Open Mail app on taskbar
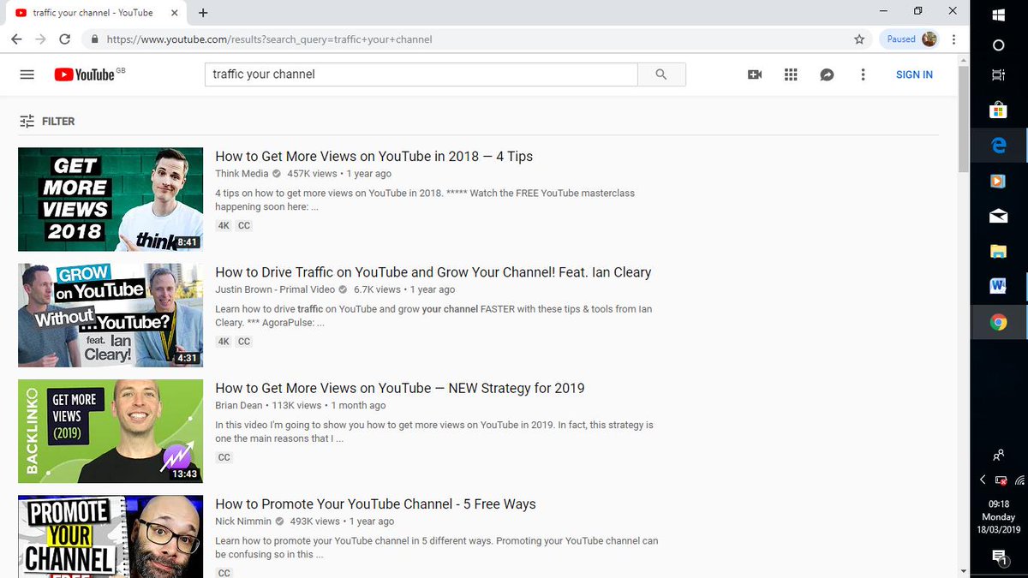This screenshot has width=1028, height=578. click(x=998, y=217)
